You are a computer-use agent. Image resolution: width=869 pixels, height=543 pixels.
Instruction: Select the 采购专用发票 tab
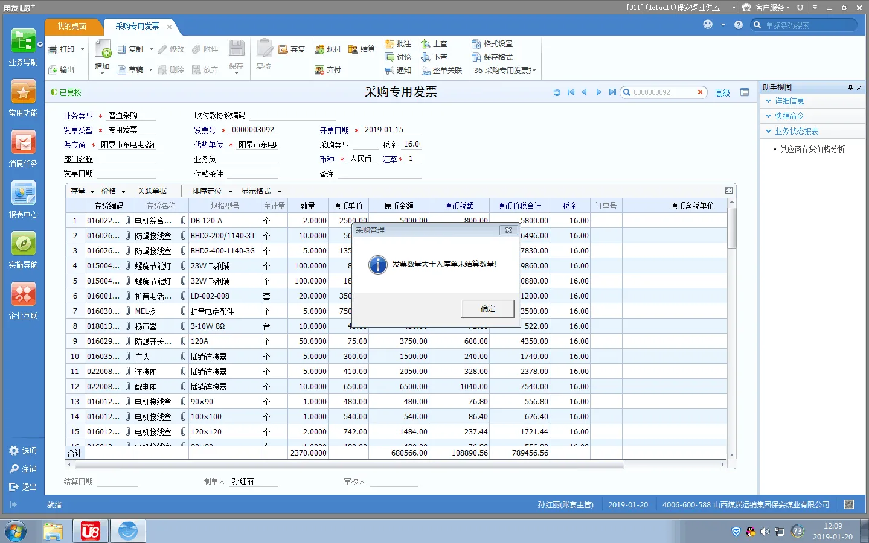tap(138, 27)
